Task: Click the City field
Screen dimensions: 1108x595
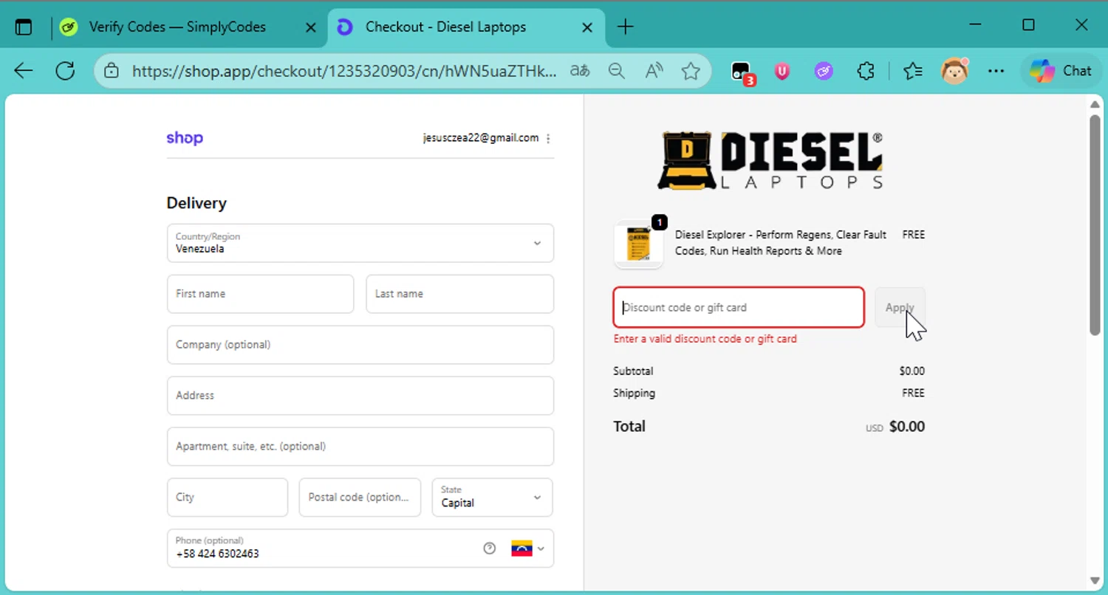Action: coord(228,498)
